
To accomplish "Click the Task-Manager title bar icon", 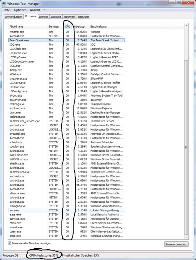I will 4,3.
